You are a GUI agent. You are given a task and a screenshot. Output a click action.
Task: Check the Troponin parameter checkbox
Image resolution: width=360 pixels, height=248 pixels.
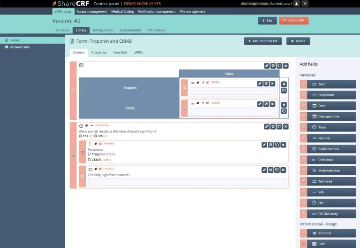pos(90,154)
